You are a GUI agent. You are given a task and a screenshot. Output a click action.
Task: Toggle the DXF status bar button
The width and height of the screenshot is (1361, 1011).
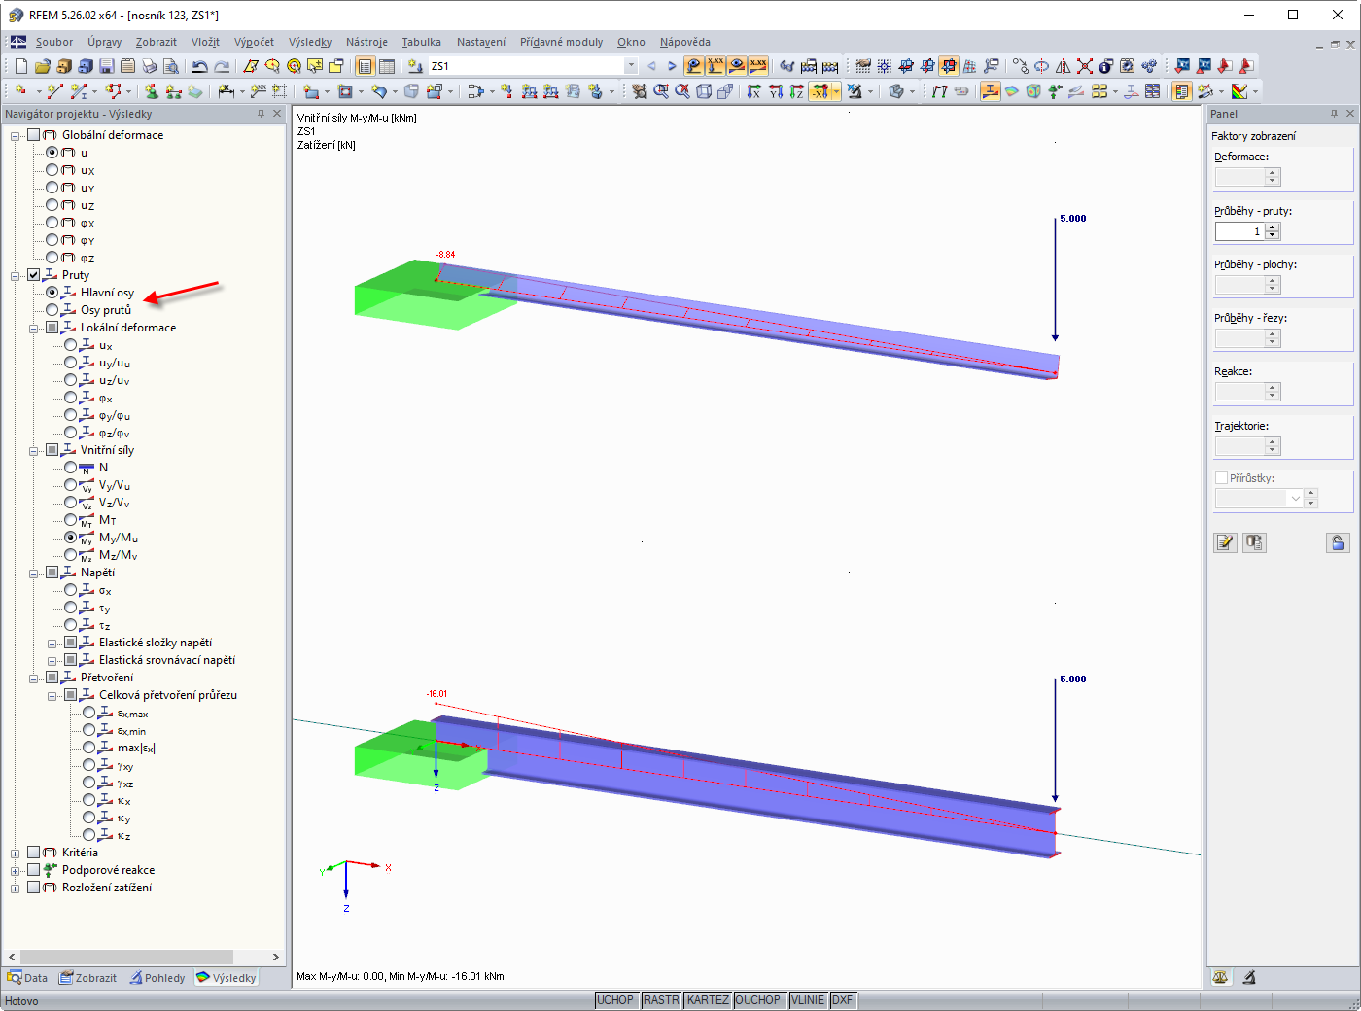[842, 1000]
